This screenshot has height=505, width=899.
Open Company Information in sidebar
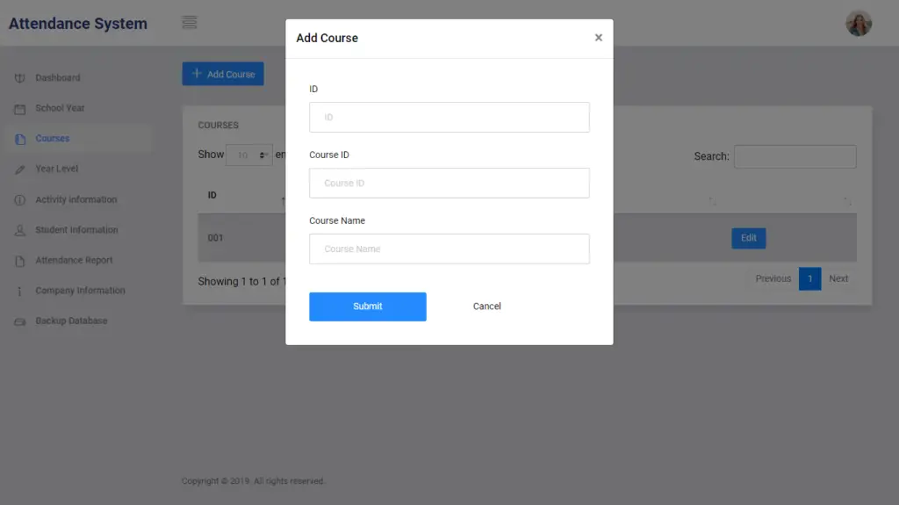point(80,291)
